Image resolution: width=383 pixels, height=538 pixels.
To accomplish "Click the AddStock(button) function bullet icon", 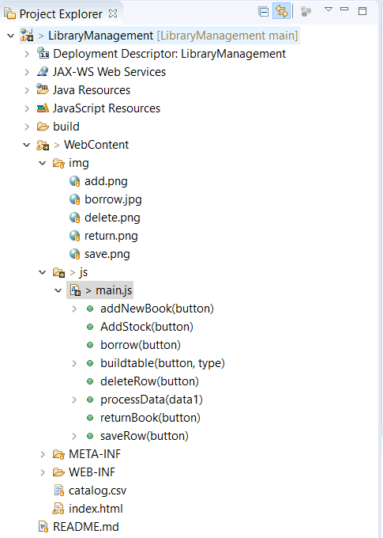I will [x=90, y=327].
